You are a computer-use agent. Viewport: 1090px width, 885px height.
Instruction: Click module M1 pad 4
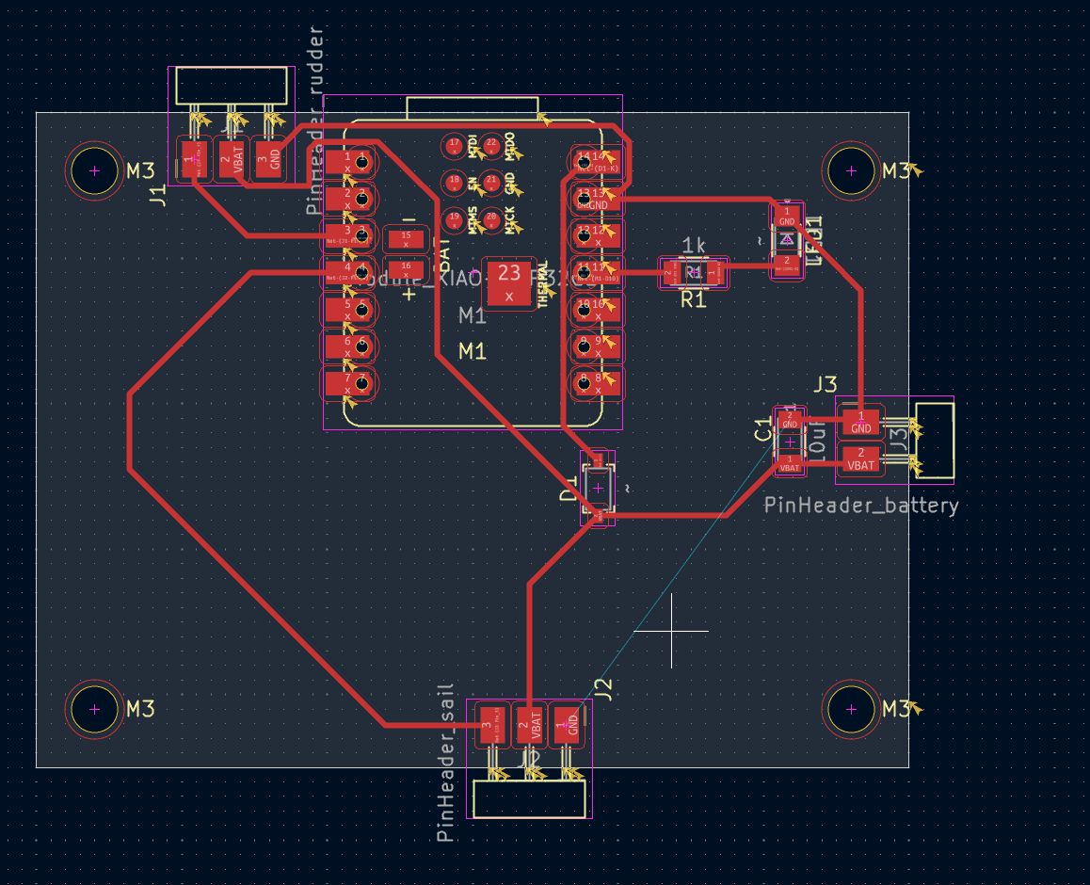pos(349,272)
